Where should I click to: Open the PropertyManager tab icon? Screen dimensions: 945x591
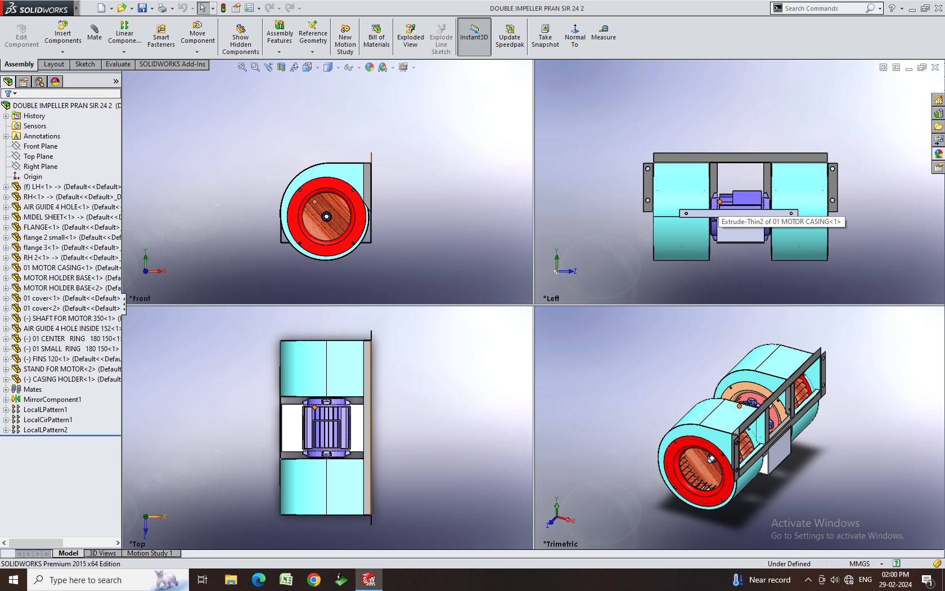24,82
